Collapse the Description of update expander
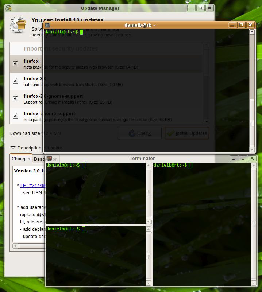 tap(13, 148)
